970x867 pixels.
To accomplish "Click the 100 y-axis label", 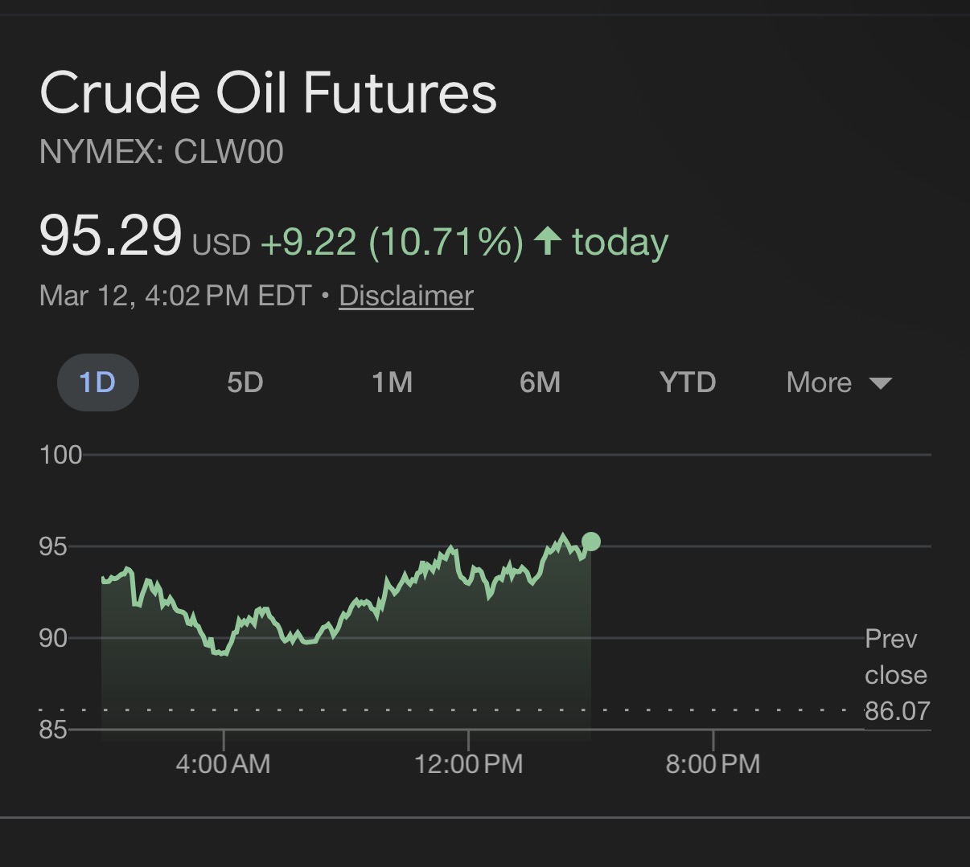I will (61, 455).
